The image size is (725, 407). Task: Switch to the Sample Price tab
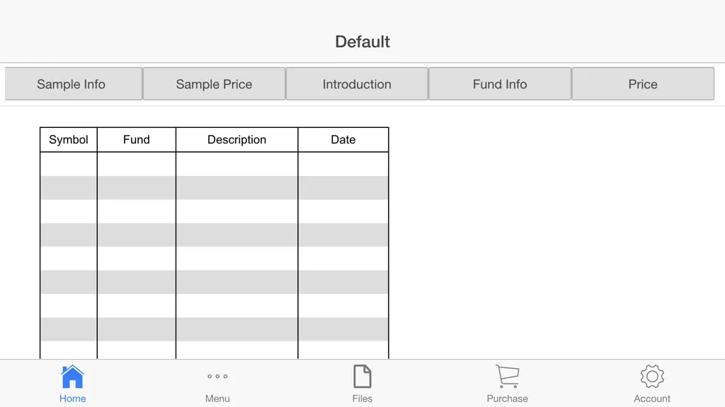tap(214, 84)
